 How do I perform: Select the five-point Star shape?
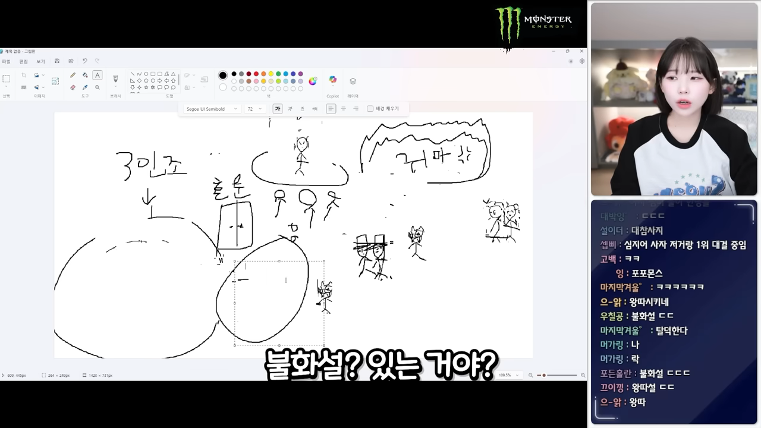click(146, 87)
